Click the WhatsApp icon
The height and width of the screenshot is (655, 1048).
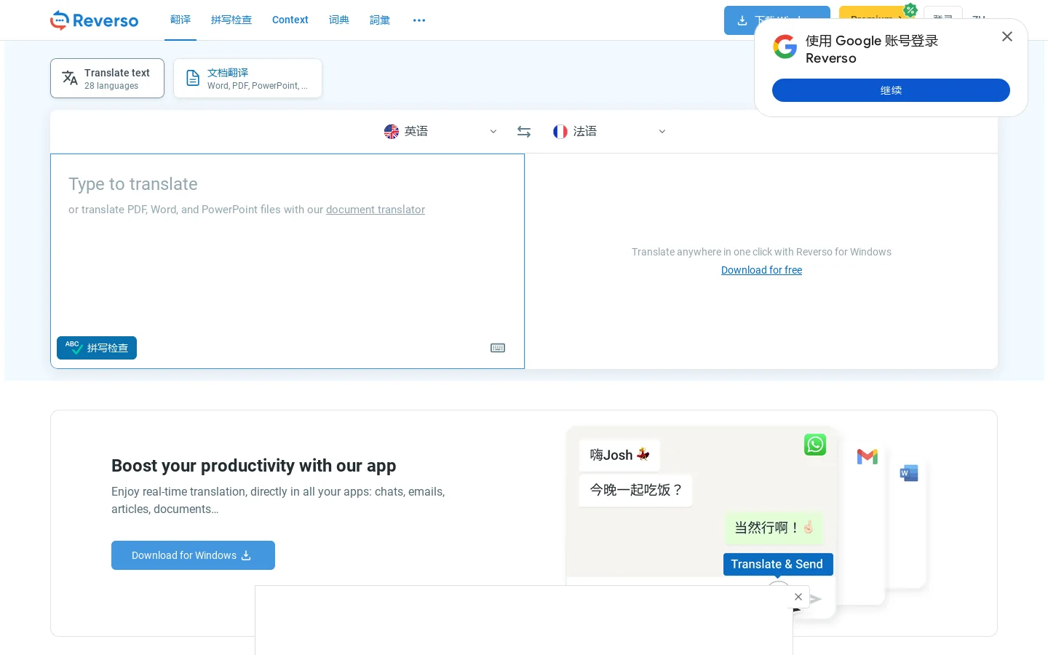click(x=815, y=445)
